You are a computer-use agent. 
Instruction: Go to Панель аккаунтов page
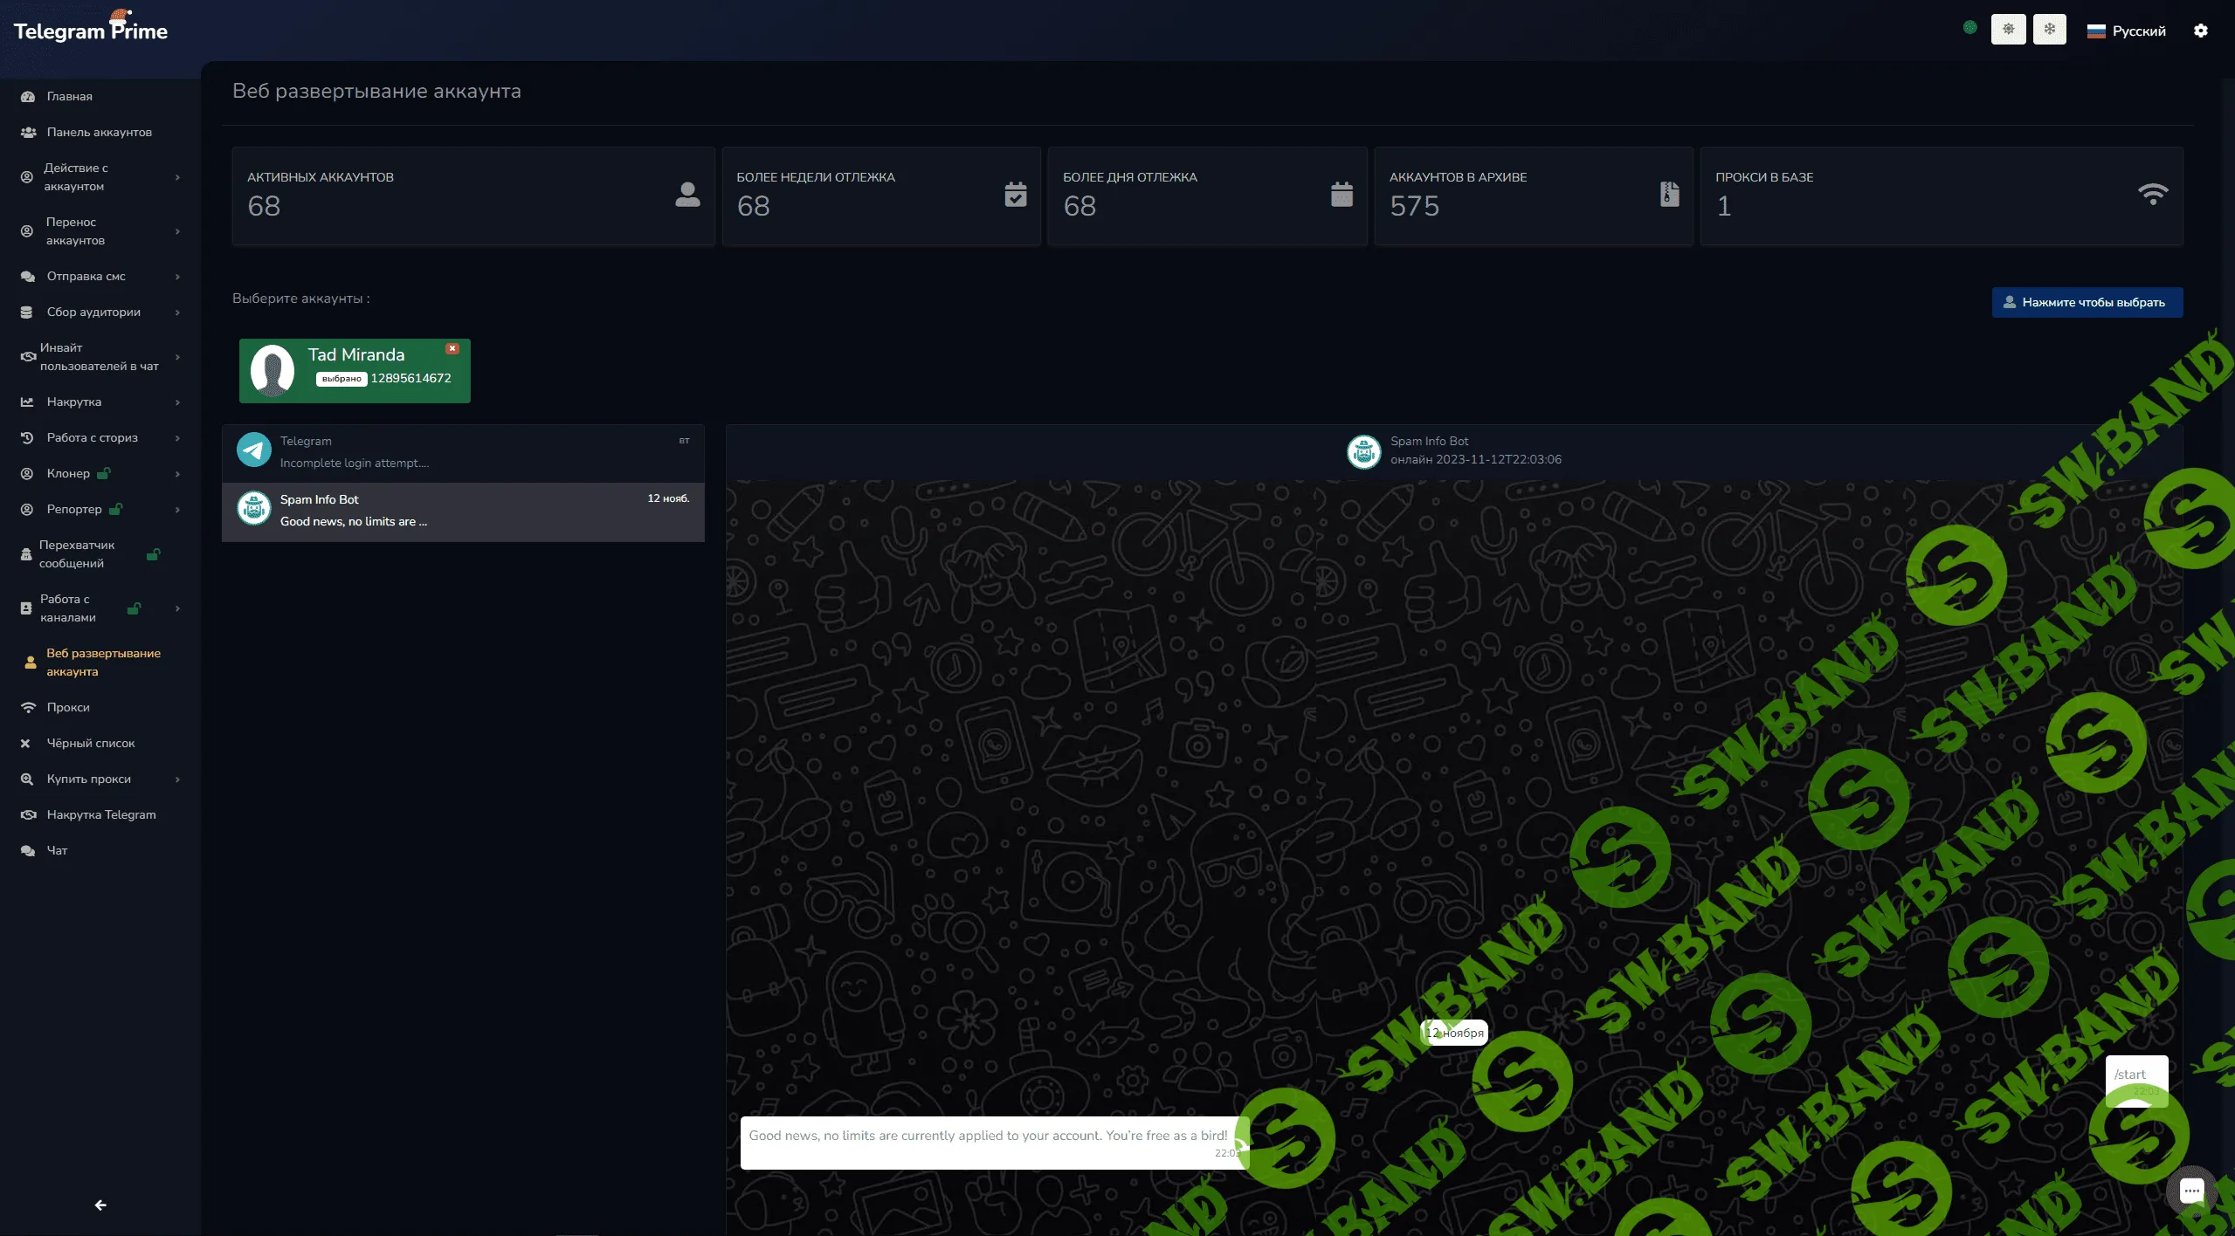99,132
